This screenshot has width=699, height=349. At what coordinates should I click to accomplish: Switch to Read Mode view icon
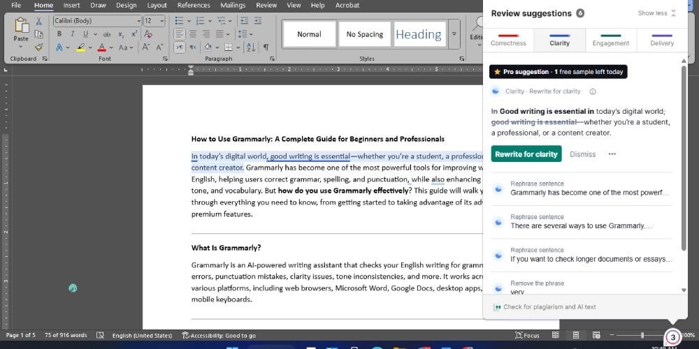tap(556, 335)
